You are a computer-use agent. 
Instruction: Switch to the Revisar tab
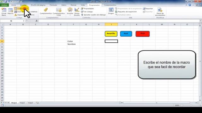(74, 5)
